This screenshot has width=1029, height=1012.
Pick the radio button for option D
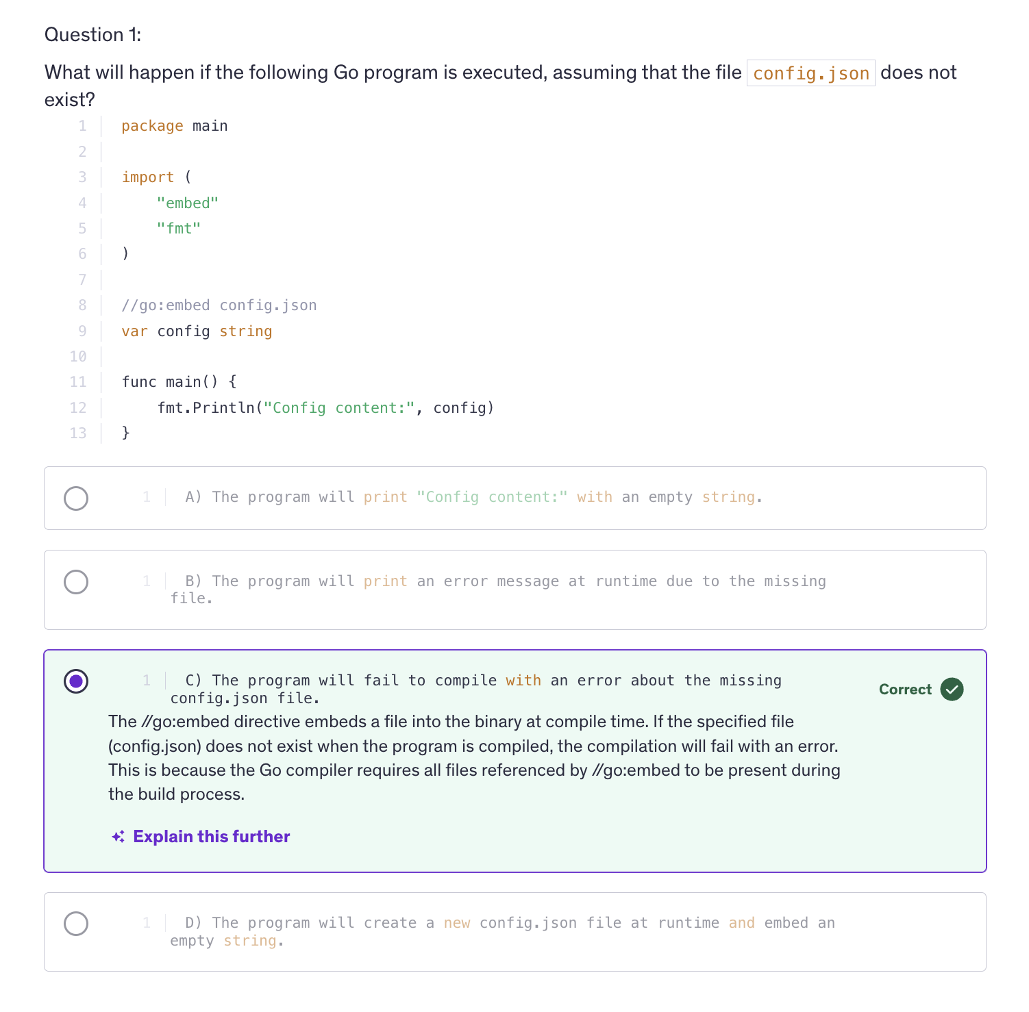(76, 924)
